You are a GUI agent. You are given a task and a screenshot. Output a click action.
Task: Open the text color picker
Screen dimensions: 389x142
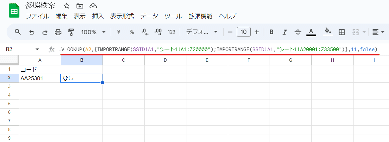point(311,32)
